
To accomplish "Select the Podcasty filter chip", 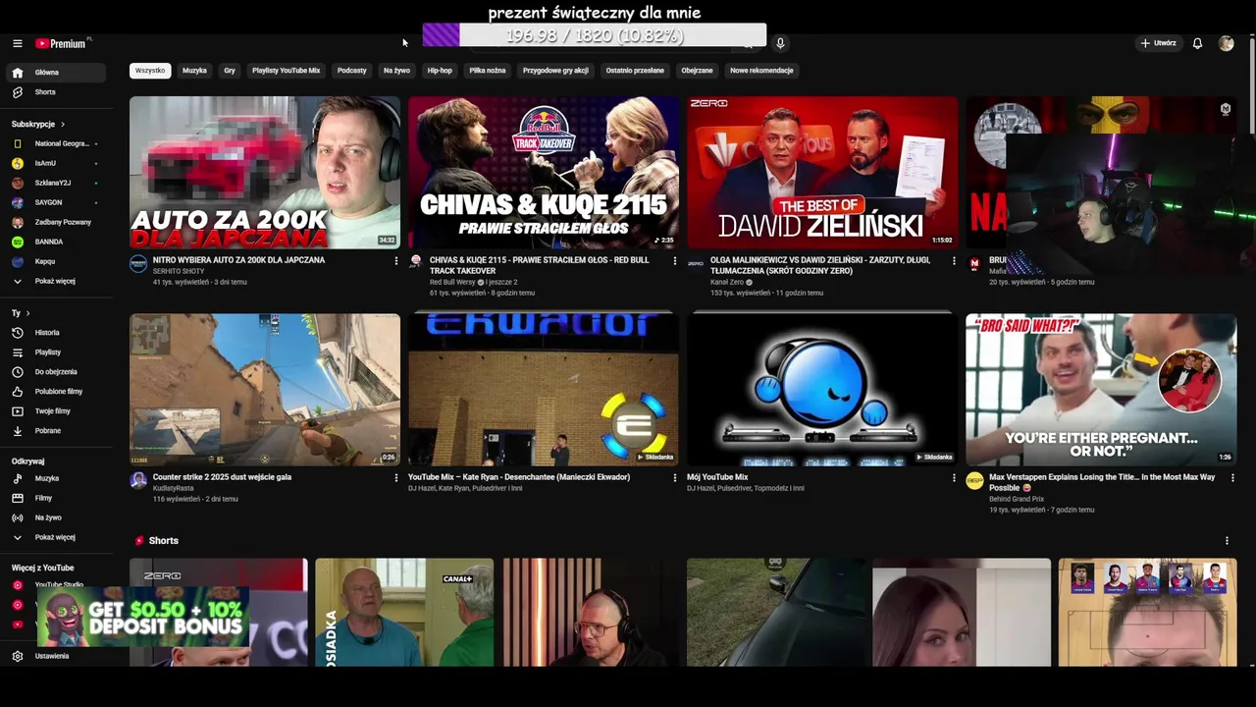I will coord(351,71).
